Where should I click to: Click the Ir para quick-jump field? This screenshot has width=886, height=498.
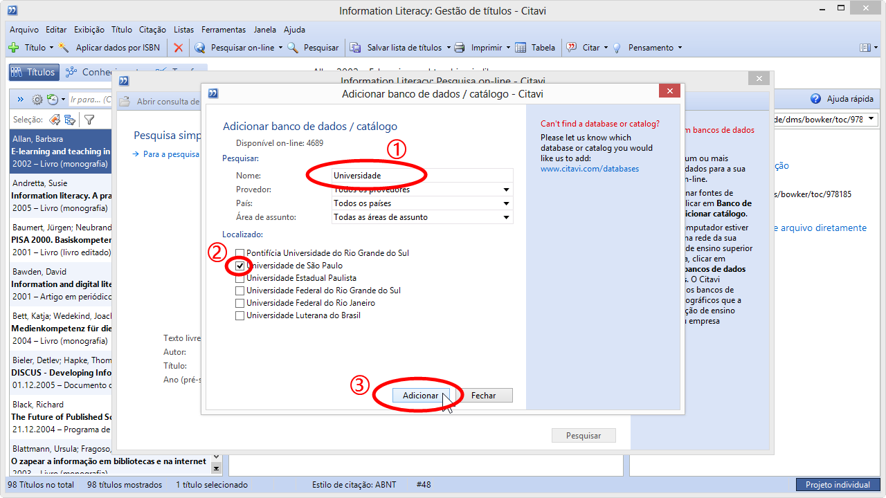point(91,100)
